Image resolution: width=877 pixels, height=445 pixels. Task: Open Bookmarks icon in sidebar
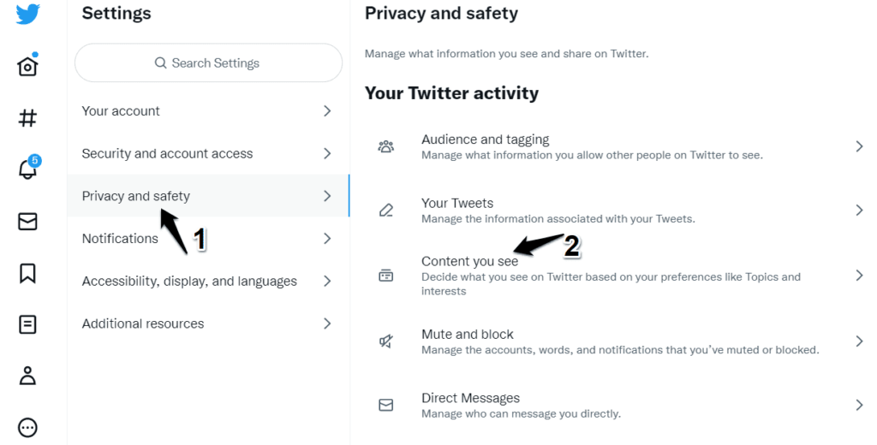coord(27,273)
